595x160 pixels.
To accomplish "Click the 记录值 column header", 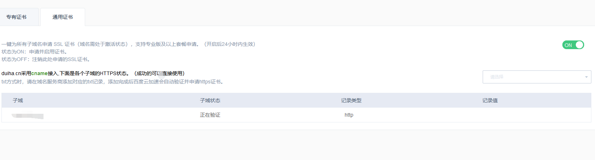I will [x=490, y=100].
